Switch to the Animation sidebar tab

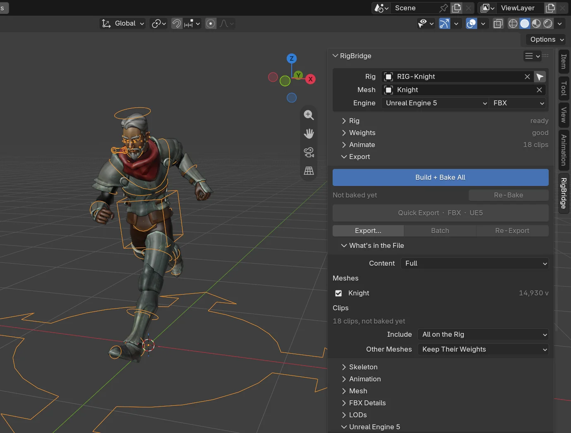click(x=564, y=150)
